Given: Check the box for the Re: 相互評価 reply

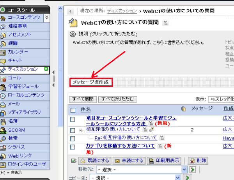Looking at the screenshot, I should click(x=73, y=139).
